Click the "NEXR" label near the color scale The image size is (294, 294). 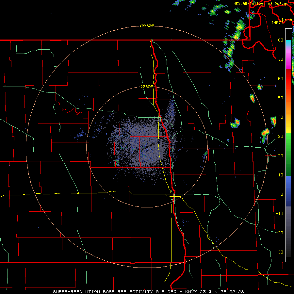(287, 20)
